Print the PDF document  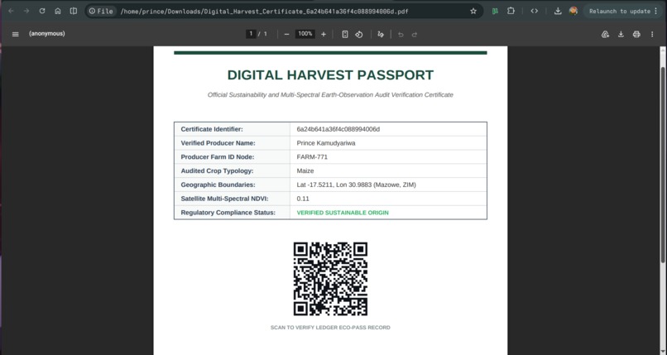tap(636, 34)
